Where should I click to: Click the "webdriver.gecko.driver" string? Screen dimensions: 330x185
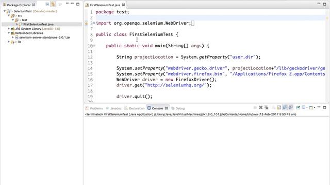tap(196, 68)
